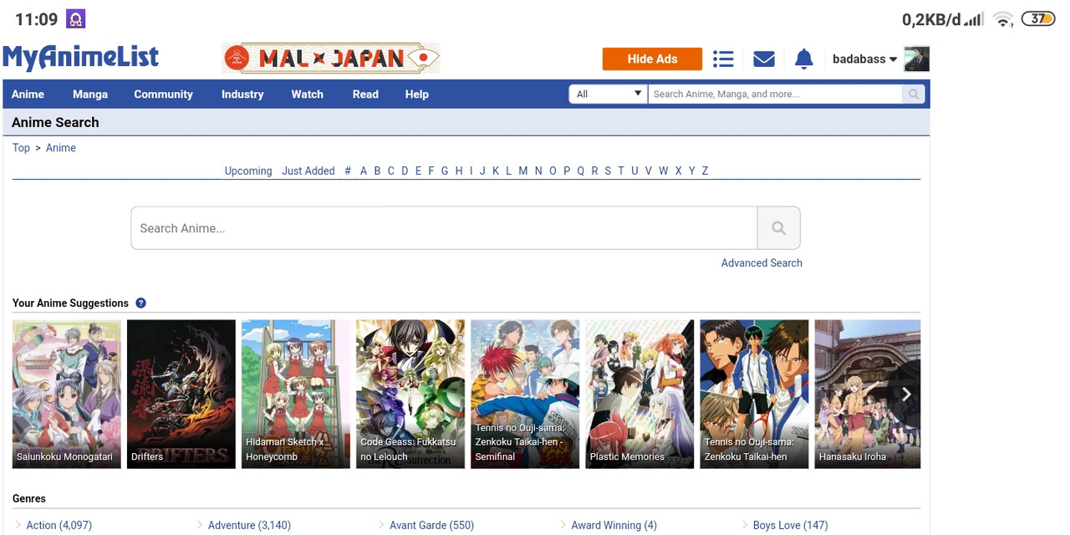
Task: Open the Advanced Search link
Action: coord(762,262)
